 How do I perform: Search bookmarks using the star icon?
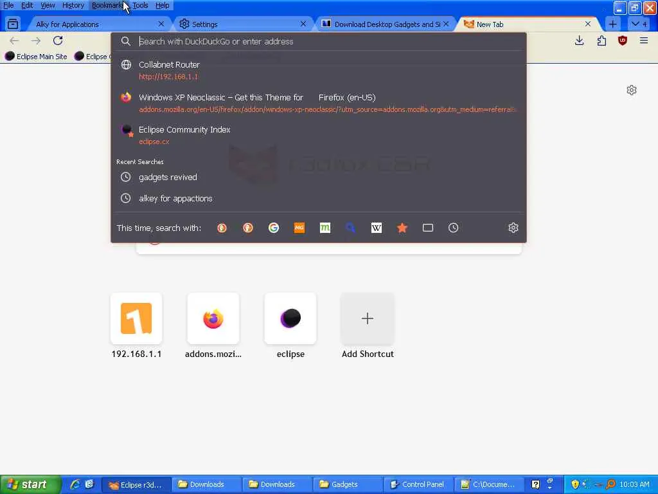pos(402,228)
